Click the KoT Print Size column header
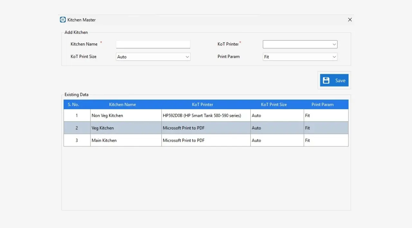Image resolution: width=412 pixels, height=228 pixels. 274,104
